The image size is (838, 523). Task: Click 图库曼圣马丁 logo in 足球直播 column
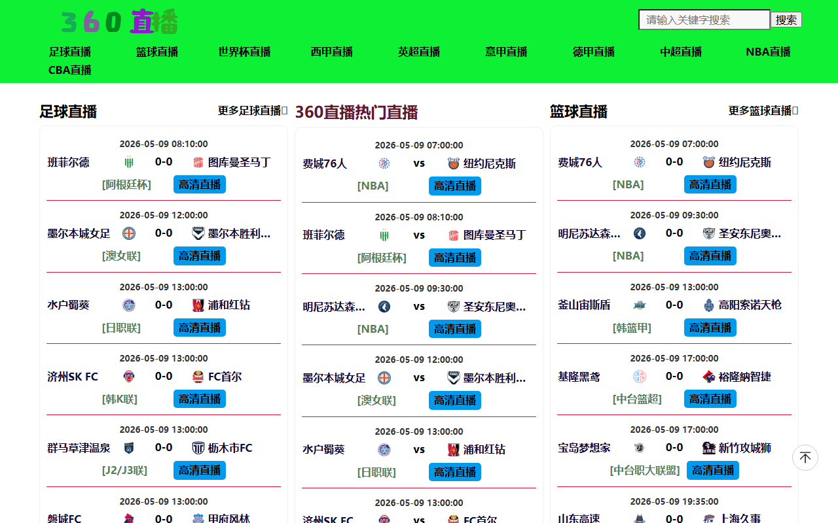click(x=198, y=162)
